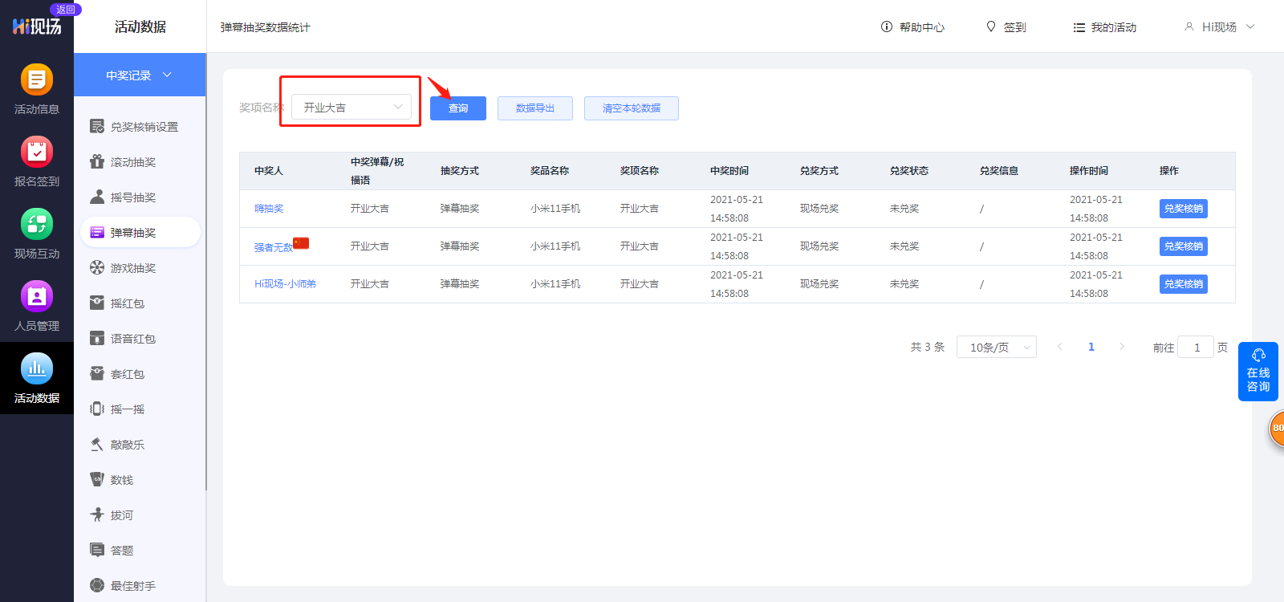
Task: Open 奖项名称 select showing 开业大吉
Action: [351, 107]
